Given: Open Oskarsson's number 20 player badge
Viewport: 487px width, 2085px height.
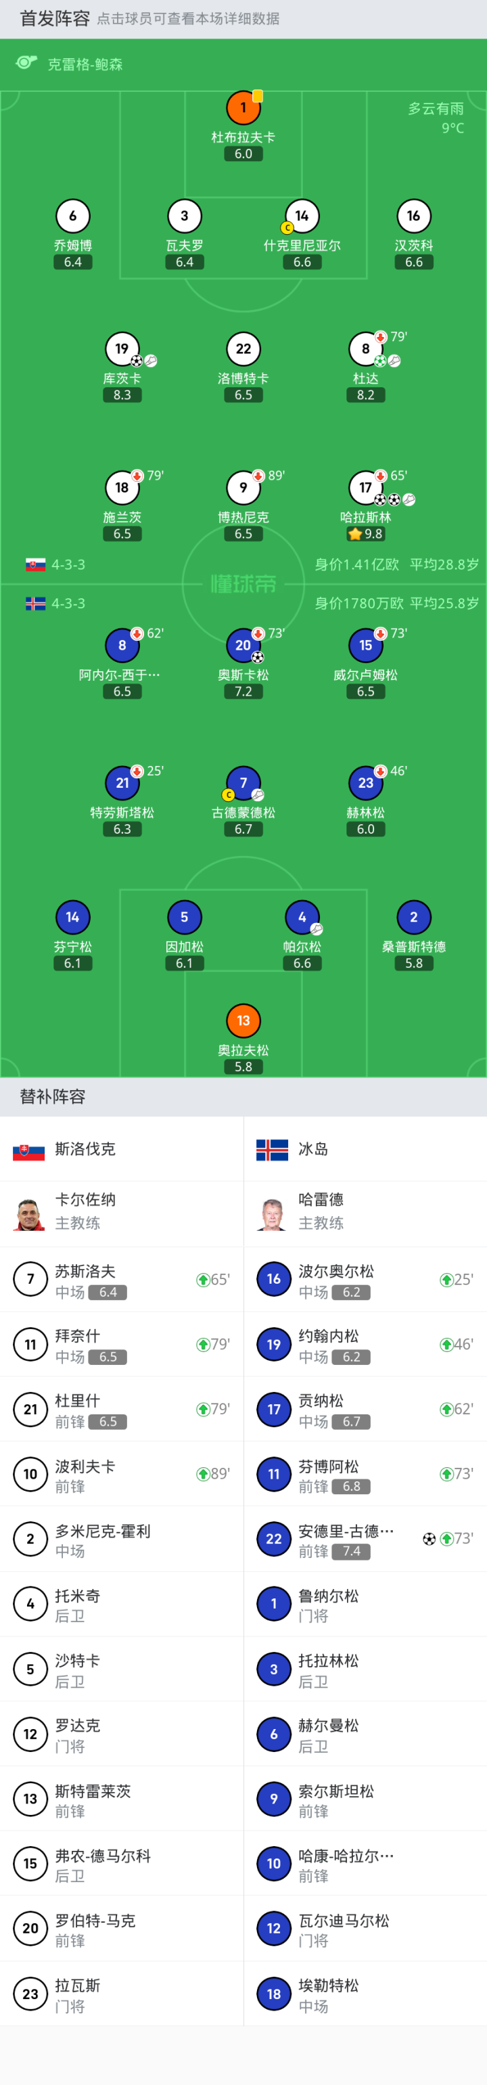Looking at the screenshot, I should tap(243, 645).
